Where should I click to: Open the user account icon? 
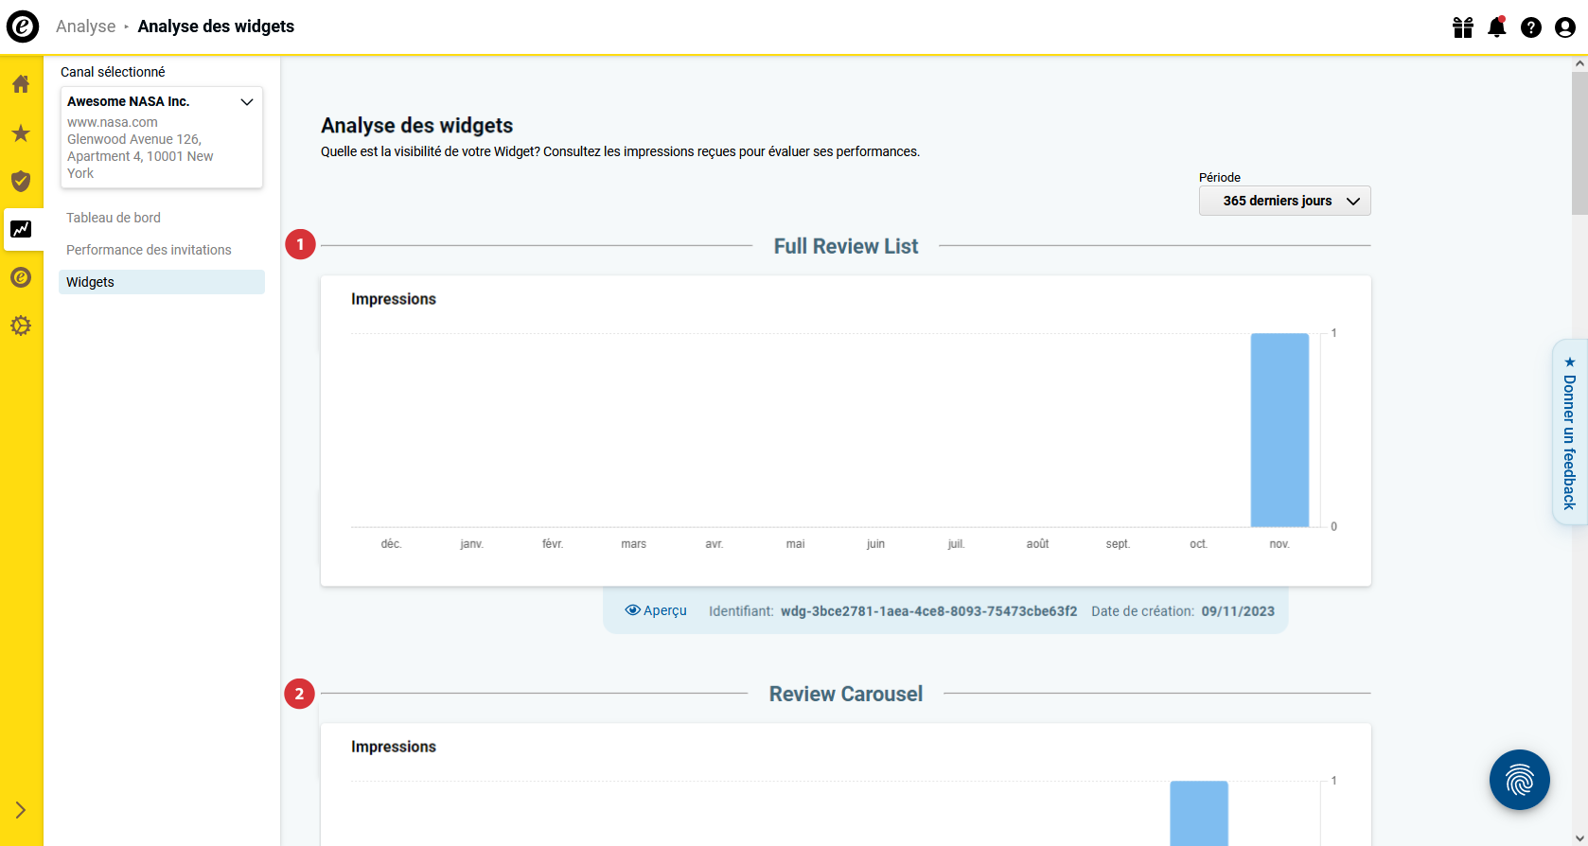[1565, 27]
